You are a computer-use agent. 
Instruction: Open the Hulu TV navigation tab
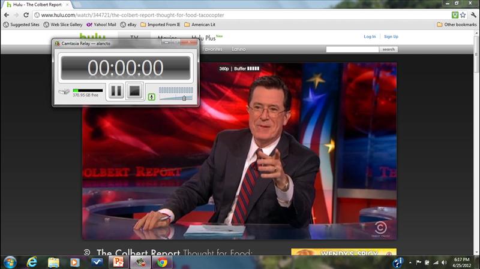[134, 38]
